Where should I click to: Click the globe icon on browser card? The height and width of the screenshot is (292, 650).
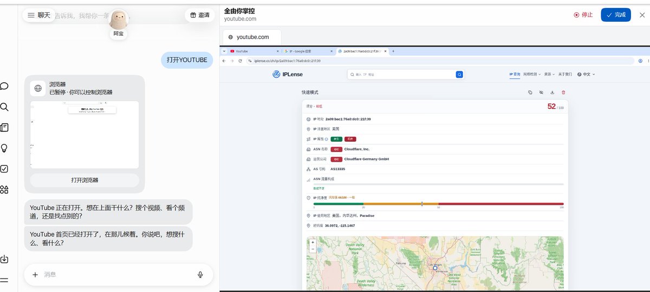click(38, 88)
